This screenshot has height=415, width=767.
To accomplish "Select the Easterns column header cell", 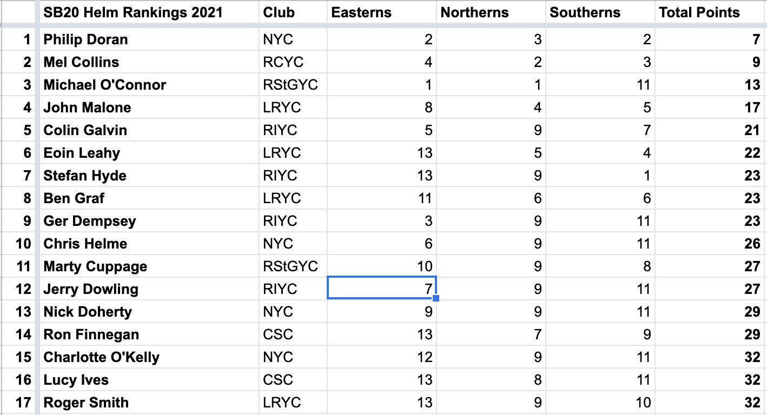I will (x=382, y=12).
